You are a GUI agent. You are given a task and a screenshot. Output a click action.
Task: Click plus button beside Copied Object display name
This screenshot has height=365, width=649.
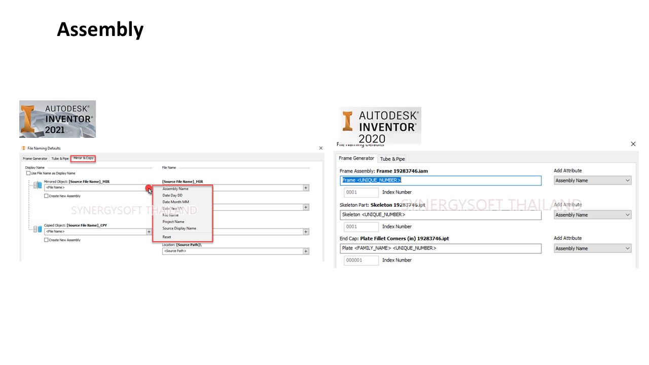pos(149,232)
